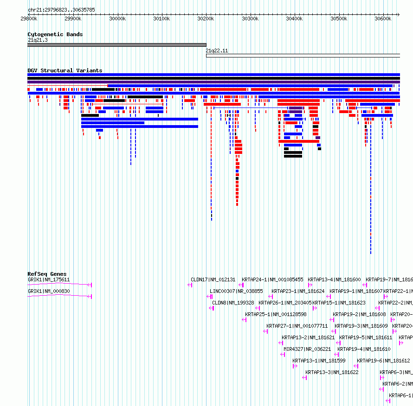Screen dimensions: 413x406
Task: Click the 30600k ruler tick label
Action: pyautogui.click(x=383, y=19)
